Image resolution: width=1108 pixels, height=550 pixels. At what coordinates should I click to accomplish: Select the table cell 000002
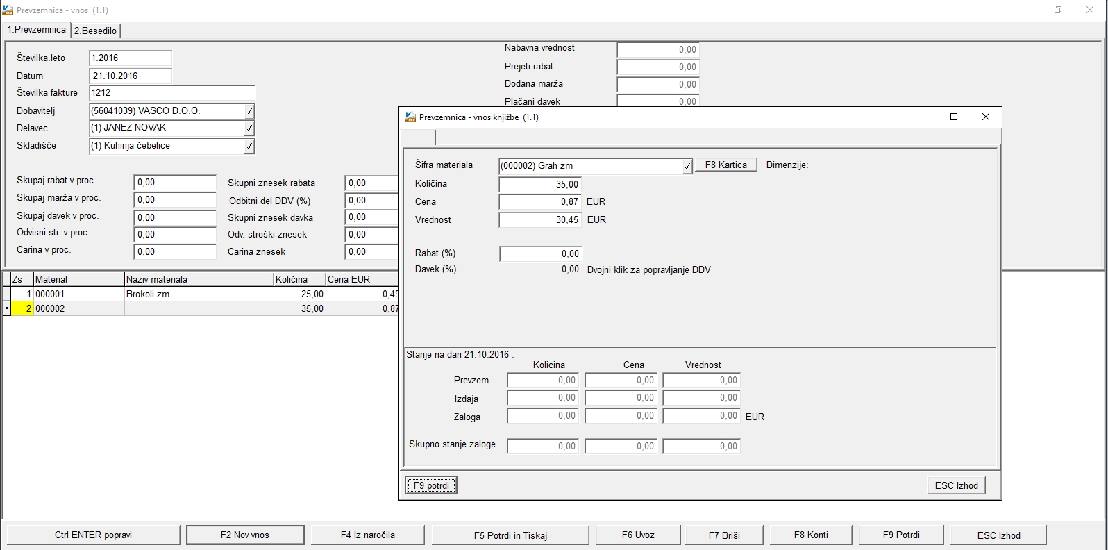coord(78,308)
